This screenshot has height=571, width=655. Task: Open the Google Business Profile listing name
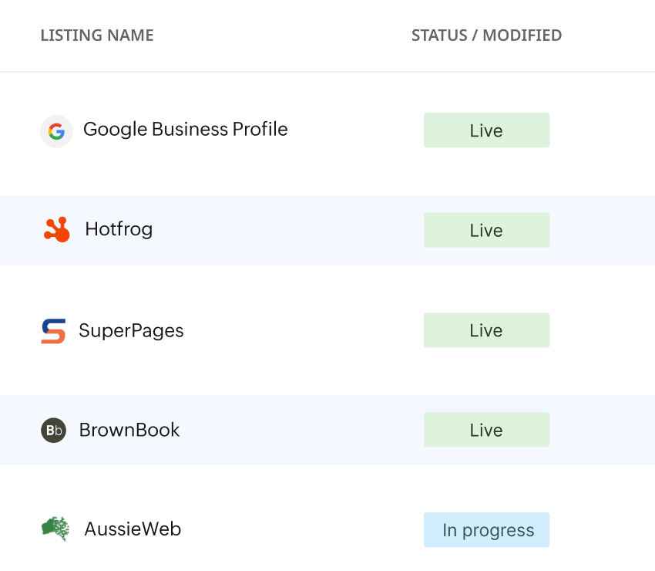click(185, 130)
